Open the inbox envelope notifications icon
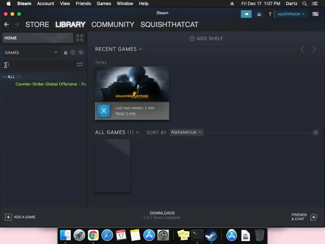The image size is (325, 244). (x=259, y=14)
